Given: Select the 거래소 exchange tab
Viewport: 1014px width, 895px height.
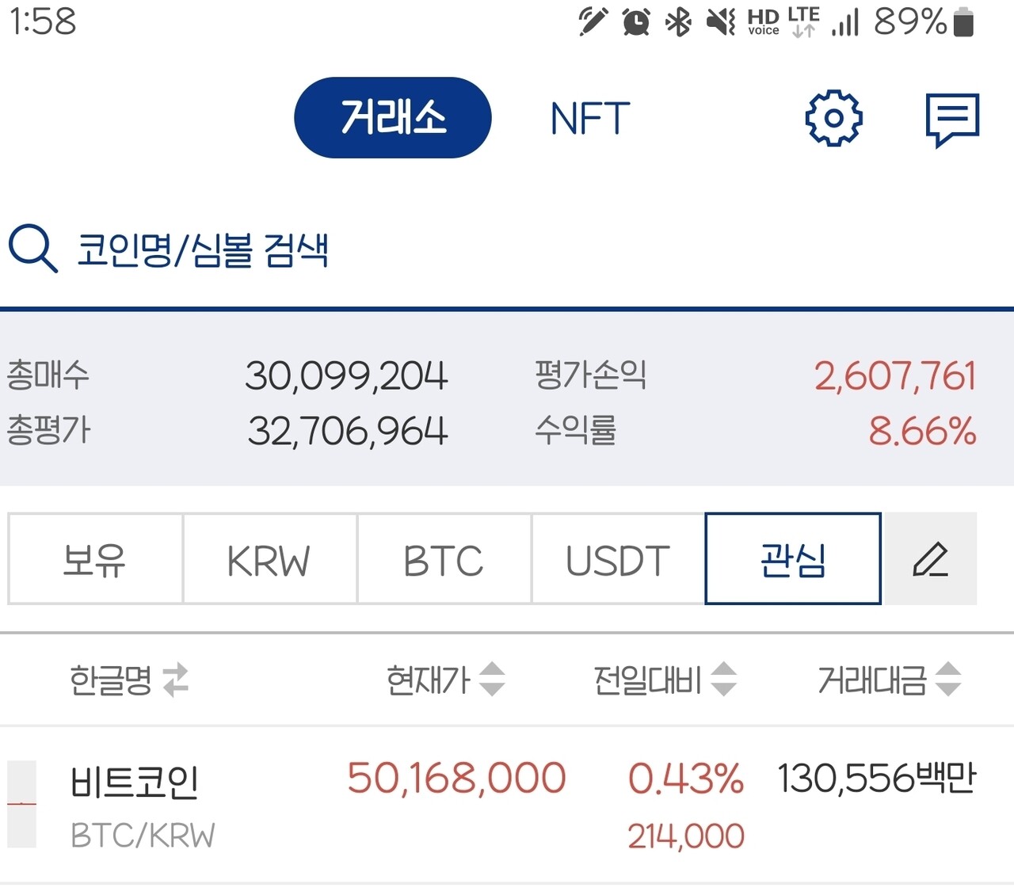Looking at the screenshot, I should pyautogui.click(x=392, y=117).
